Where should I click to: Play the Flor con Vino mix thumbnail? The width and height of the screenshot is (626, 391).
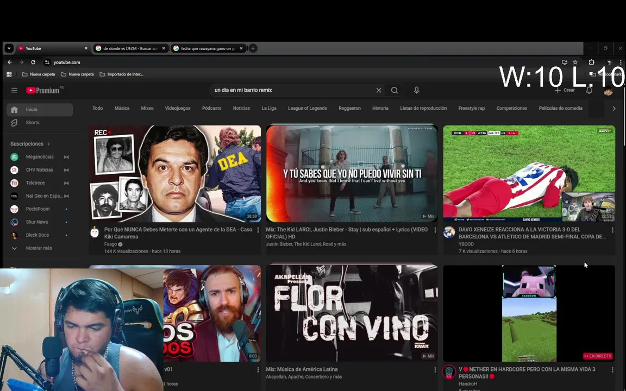point(352,313)
